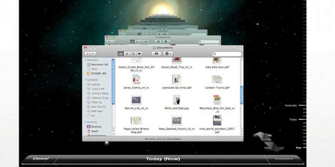The image size is (335, 167).
Task: Open Desktop in Places sidebar
Action: click(x=94, y=127)
